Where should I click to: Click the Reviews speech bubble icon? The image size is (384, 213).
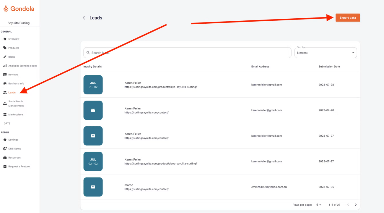5,75
